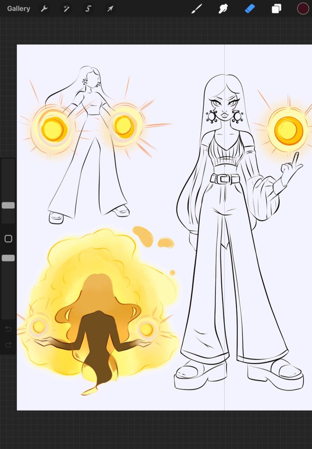The image size is (312, 449).
Task: Adjust the brush opacity slider handle
Action: coord(8,258)
